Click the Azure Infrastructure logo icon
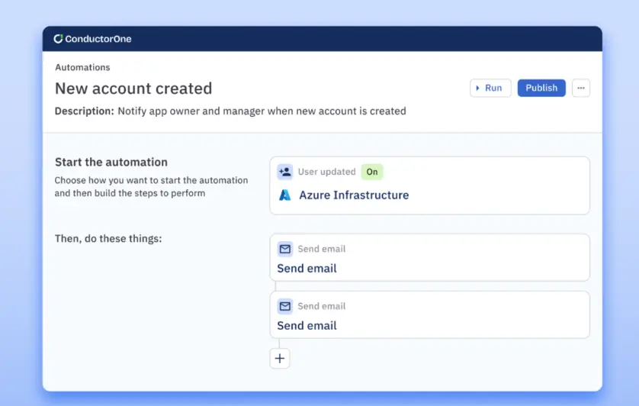Screen dimensions: 639x406 pos(285,195)
